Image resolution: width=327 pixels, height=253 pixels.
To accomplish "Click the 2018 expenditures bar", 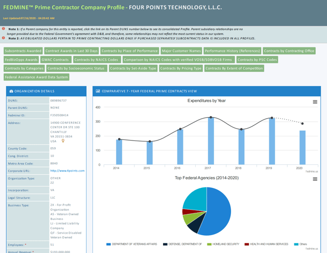I will click(x=241, y=147).
